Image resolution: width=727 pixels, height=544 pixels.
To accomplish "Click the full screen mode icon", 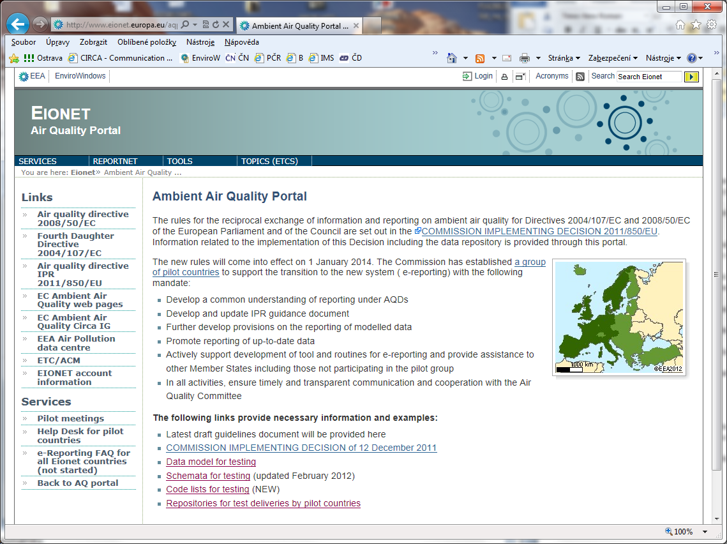I will [520, 77].
